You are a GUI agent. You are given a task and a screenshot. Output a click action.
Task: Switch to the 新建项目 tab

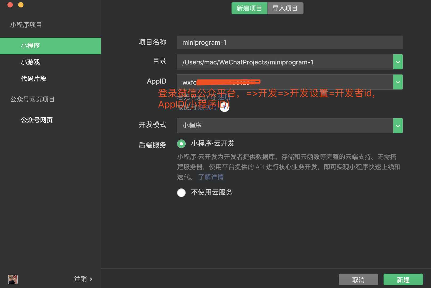pos(249,8)
